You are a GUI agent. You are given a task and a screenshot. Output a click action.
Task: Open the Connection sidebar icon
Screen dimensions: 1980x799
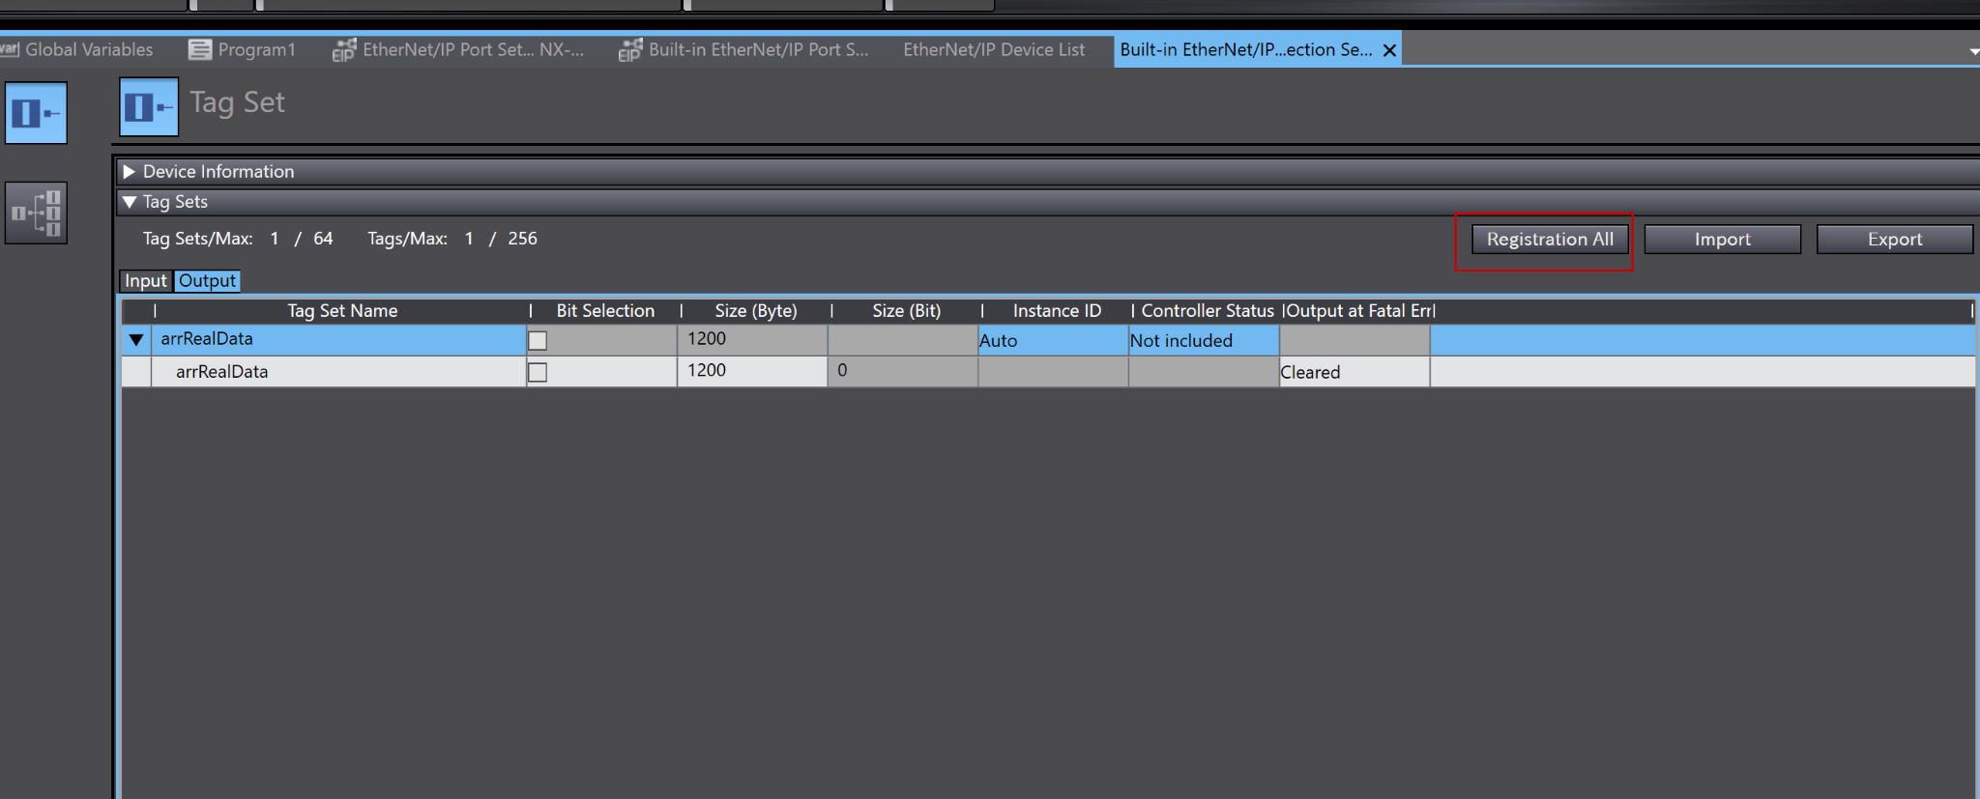coord(36,213)
